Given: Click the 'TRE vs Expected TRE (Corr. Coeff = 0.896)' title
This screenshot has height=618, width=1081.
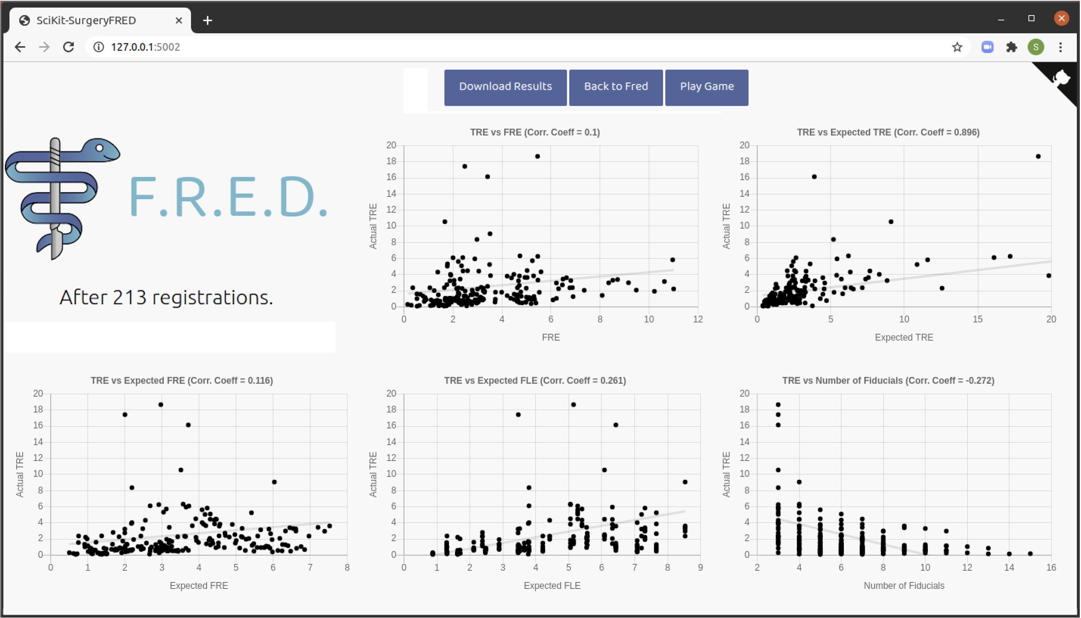Looking at the screenshot, I should (x=888, y=132).
